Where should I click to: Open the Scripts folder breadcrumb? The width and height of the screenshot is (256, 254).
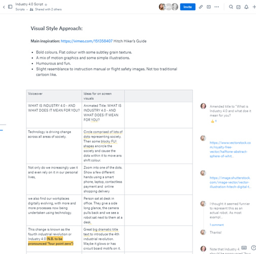click(x=20, y=10)
